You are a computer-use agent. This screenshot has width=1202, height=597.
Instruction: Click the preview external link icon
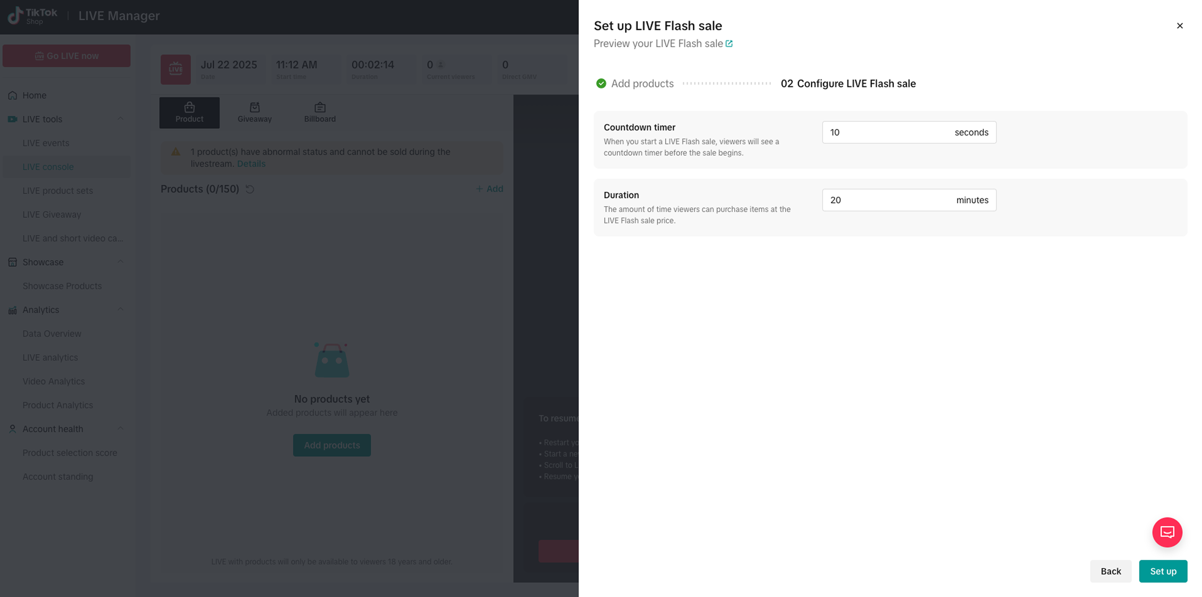729,44
